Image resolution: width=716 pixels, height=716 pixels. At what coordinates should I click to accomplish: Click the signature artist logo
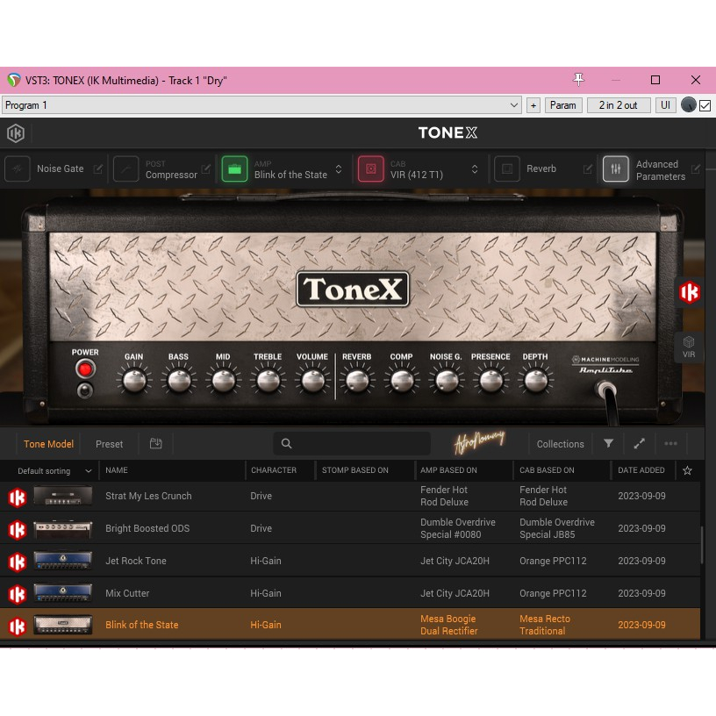479,442
